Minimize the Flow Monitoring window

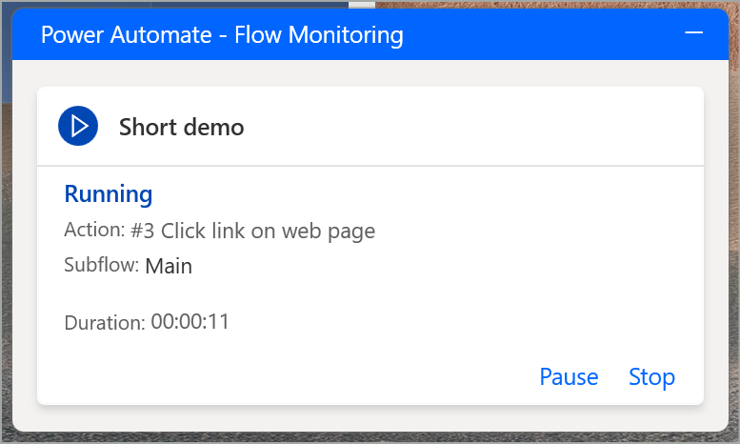[x=693, y=32]
